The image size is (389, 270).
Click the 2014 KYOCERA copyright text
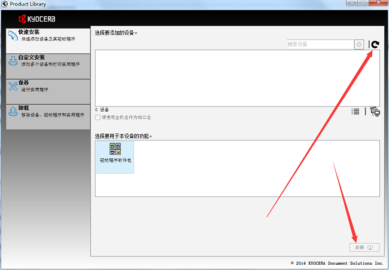337,263
